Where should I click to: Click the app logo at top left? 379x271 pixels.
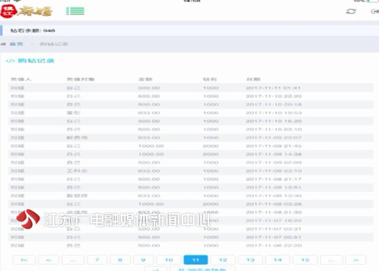click(26, 10)
